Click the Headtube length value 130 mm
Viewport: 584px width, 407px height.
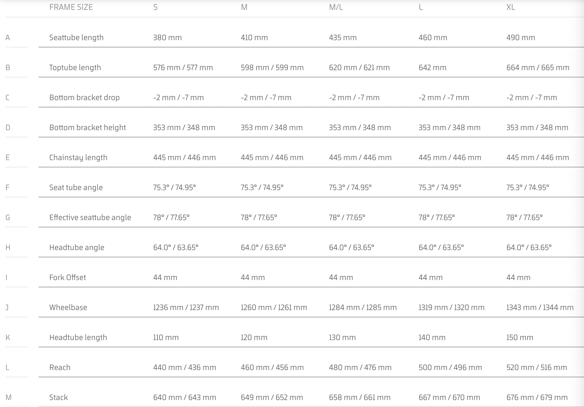click(x=342, y=337)
